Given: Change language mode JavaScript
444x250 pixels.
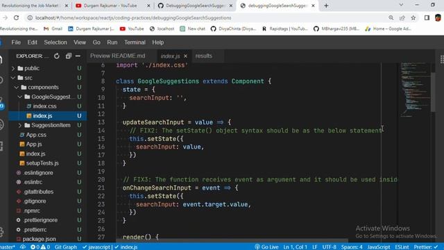Looking at the screenshot, I should pos(378,247).
